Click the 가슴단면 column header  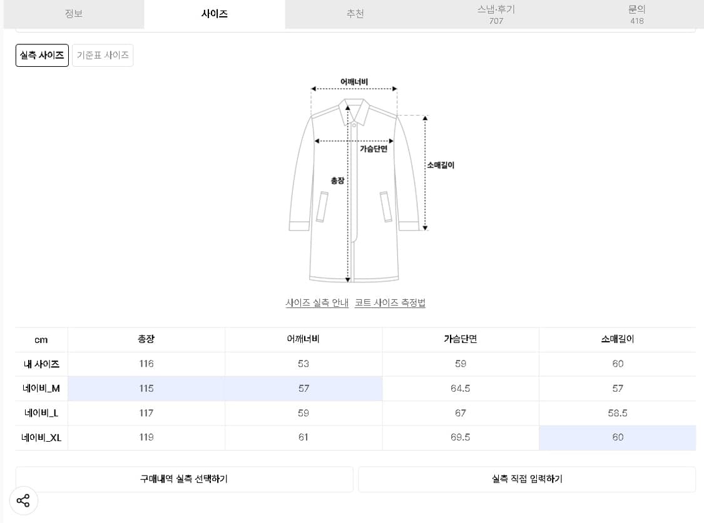(460, 339)
